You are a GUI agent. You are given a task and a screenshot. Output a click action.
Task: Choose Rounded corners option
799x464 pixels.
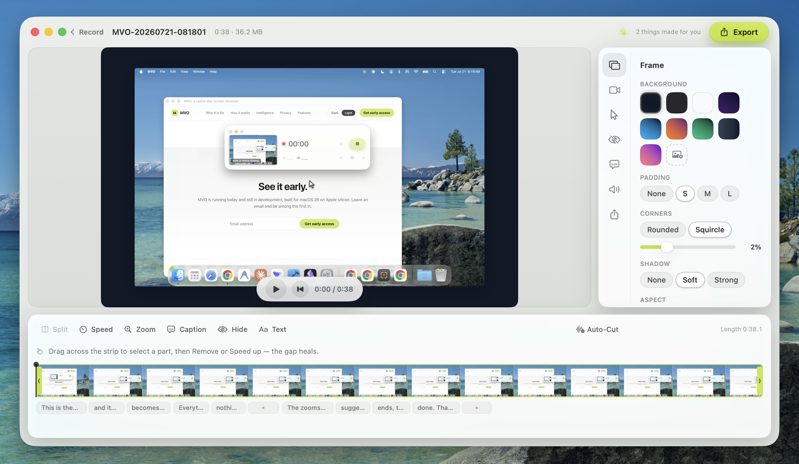click(663, 230)
